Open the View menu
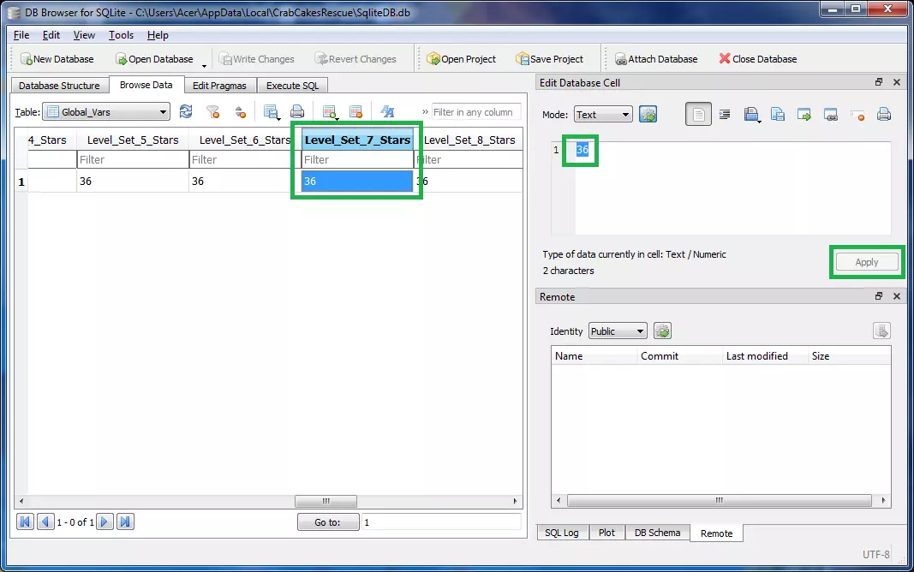 (x=84, y=35)
